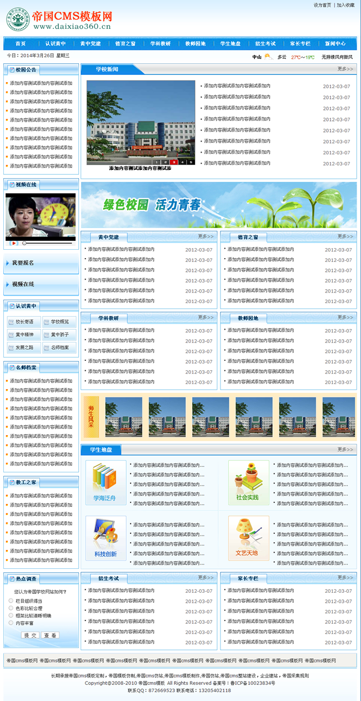Choose the 内容丰富 radio button
361x701 pixels.
(11, 623)
